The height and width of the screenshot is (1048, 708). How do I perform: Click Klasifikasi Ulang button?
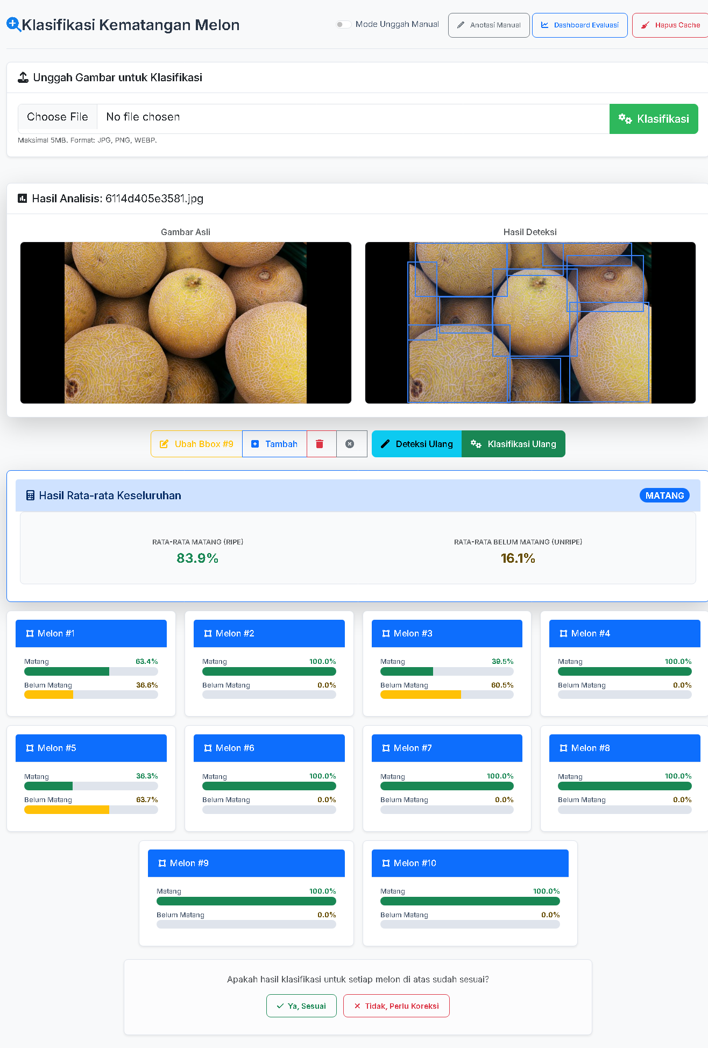click(513, 444)
